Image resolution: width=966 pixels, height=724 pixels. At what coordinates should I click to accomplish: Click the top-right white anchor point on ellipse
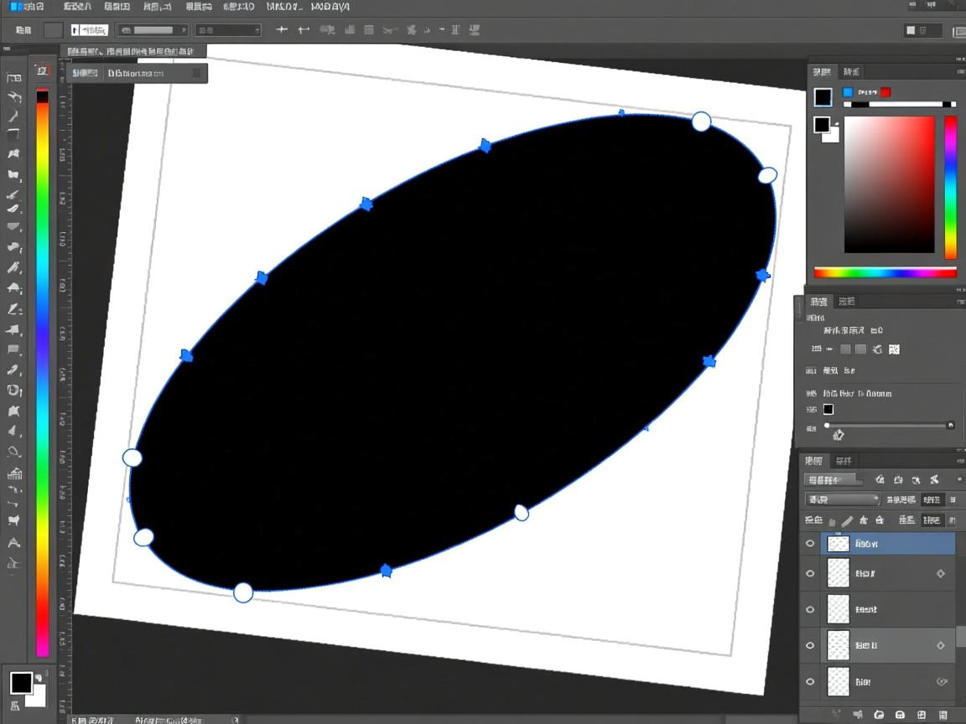coord(701,122)
